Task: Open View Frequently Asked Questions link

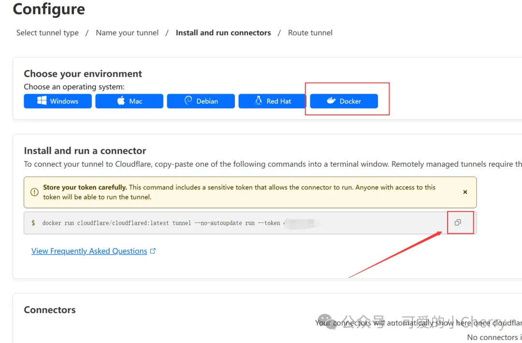Action: (x=89, y=251)
